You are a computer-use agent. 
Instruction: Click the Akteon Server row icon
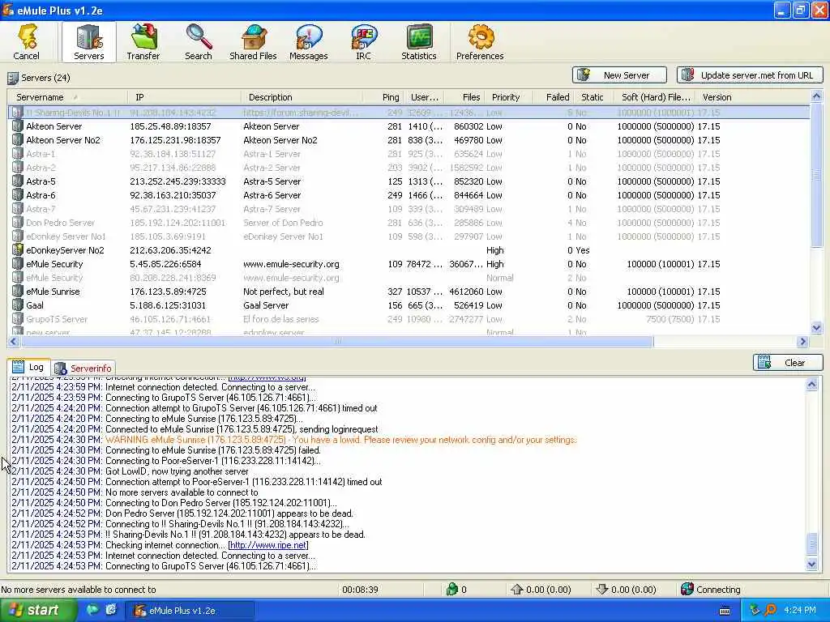coord(18,126)
